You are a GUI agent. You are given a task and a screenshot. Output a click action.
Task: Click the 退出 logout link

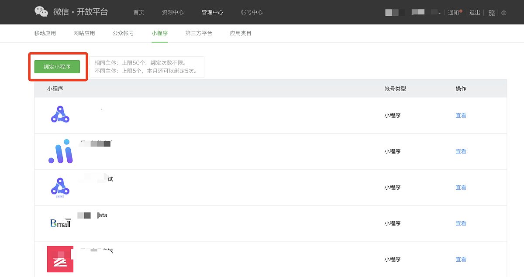point(475,12)
